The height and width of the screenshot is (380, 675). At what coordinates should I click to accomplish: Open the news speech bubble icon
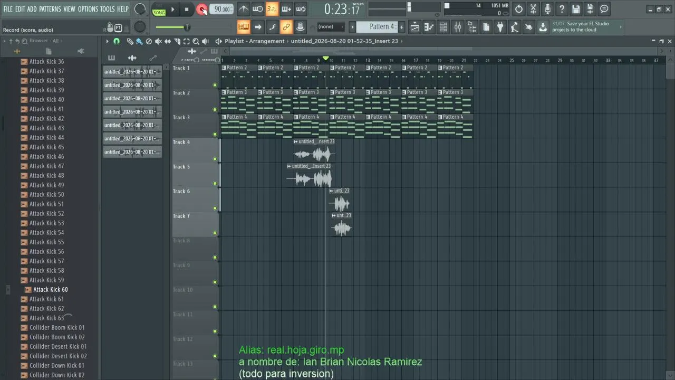[x=604, y=9]
